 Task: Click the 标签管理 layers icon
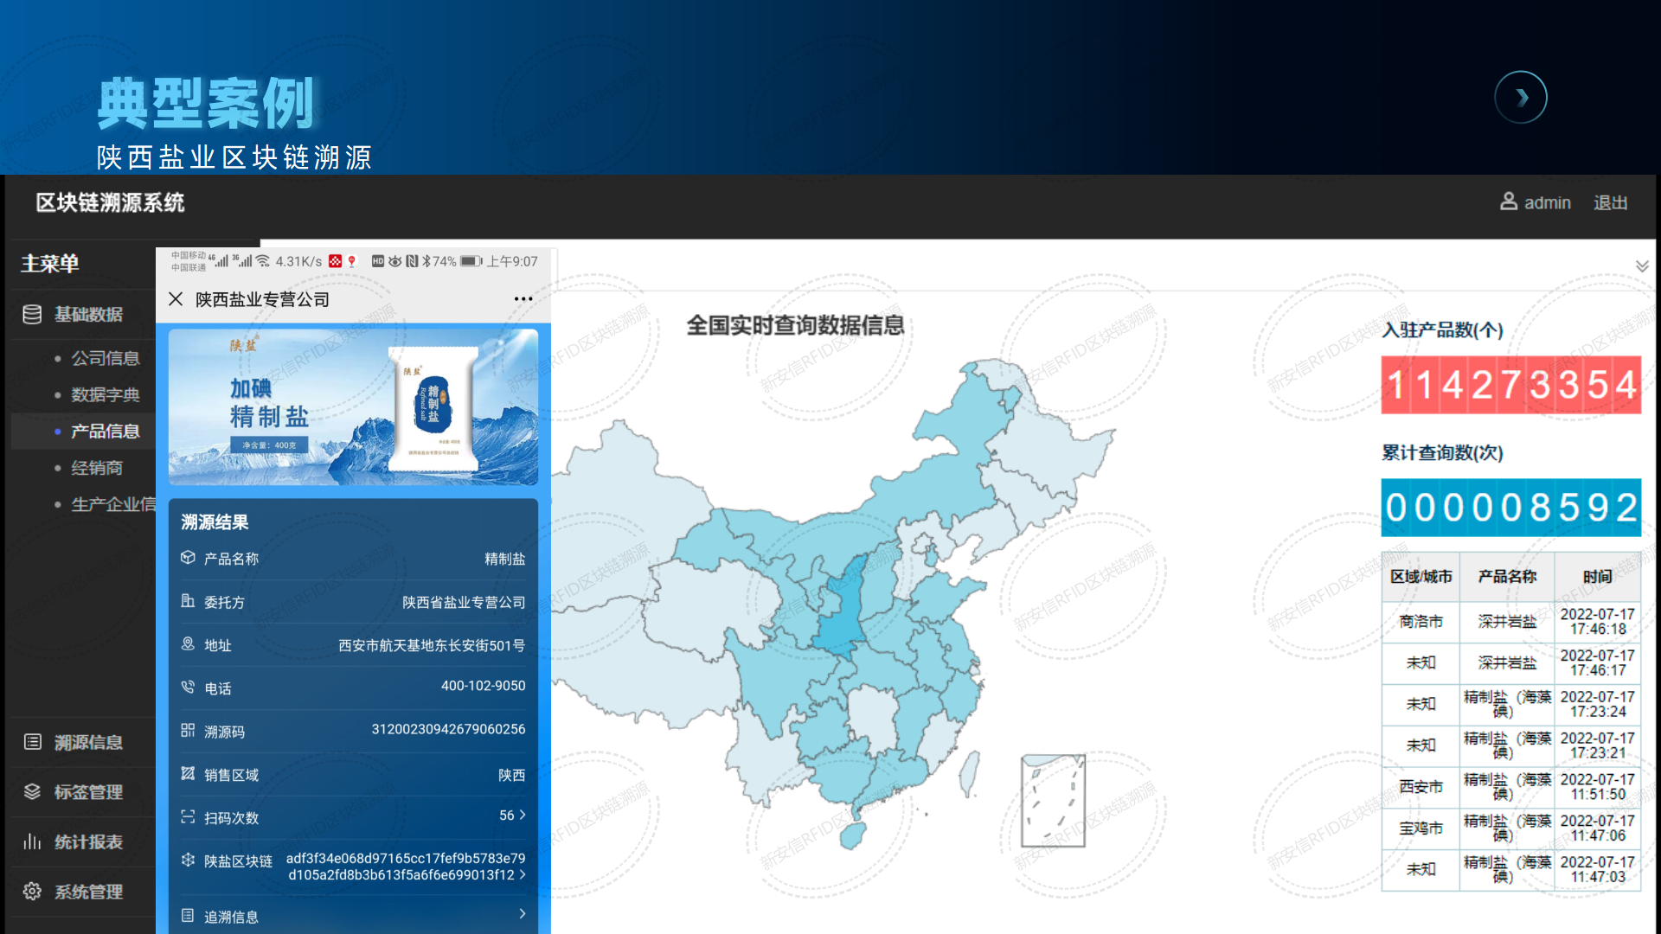[x=32, y=791]
